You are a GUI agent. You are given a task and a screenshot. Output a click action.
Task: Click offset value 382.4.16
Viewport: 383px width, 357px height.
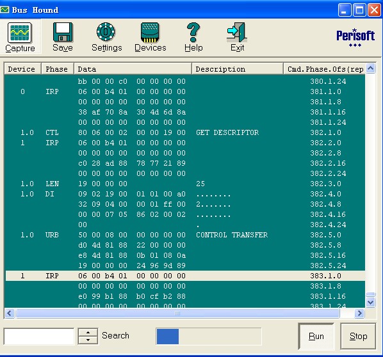pyautogui.click(x=328, y=214)
